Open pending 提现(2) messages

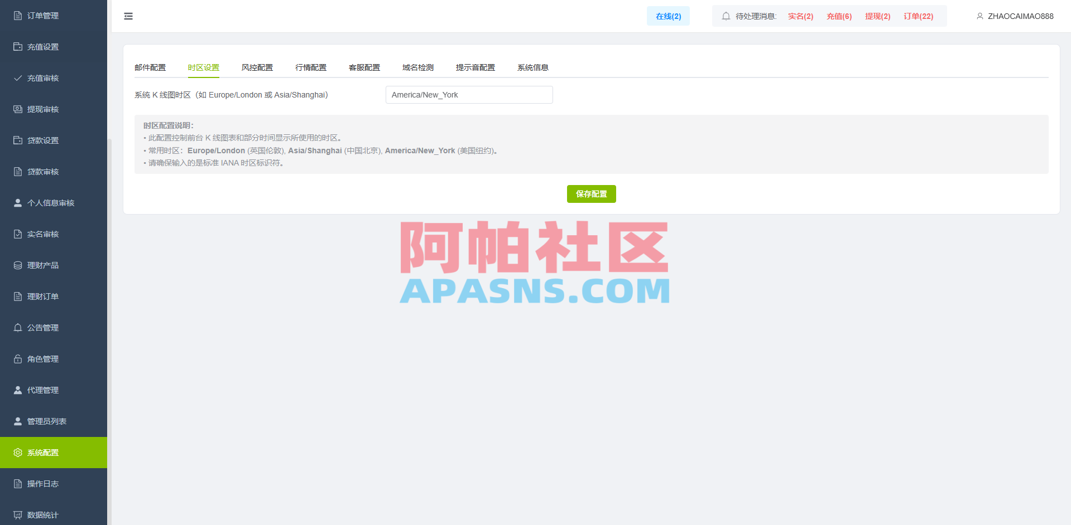point(877,16)
